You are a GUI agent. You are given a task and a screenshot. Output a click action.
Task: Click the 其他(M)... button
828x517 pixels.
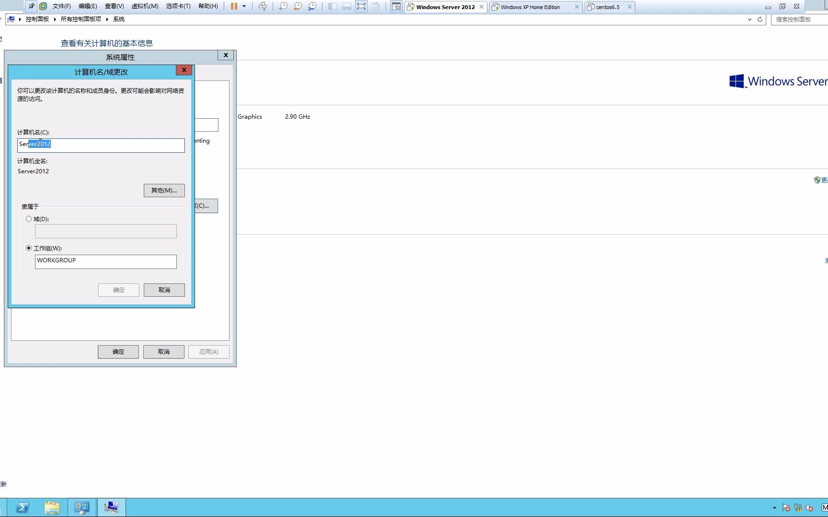coord(164,191)
